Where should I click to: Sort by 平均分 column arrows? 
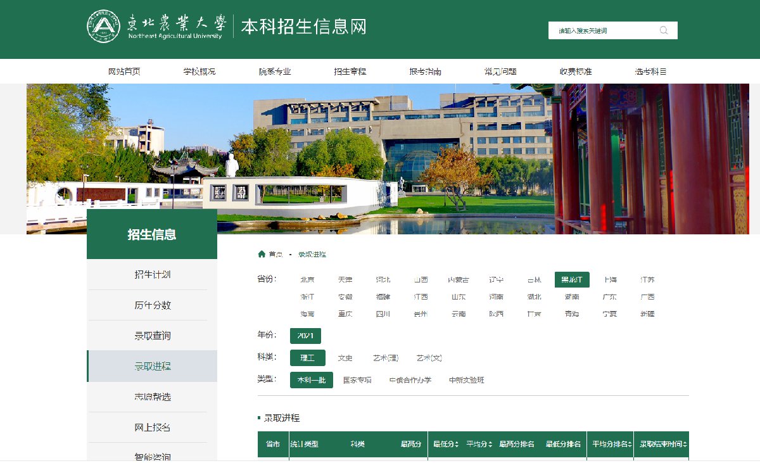pyautogui.click(x=490, y=445)
